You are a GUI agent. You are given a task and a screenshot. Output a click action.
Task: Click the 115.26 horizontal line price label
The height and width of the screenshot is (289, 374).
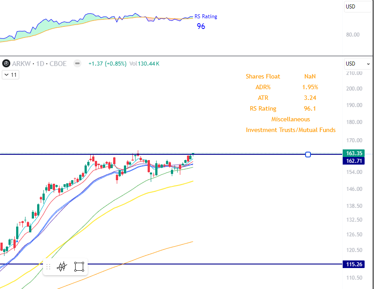pos(354,264)
